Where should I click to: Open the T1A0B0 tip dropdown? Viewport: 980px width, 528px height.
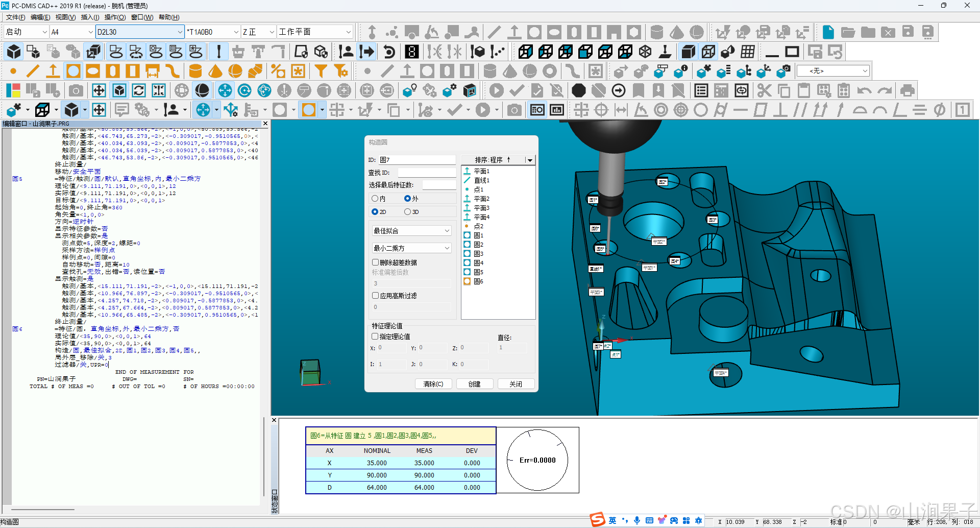tap(212, 32)
